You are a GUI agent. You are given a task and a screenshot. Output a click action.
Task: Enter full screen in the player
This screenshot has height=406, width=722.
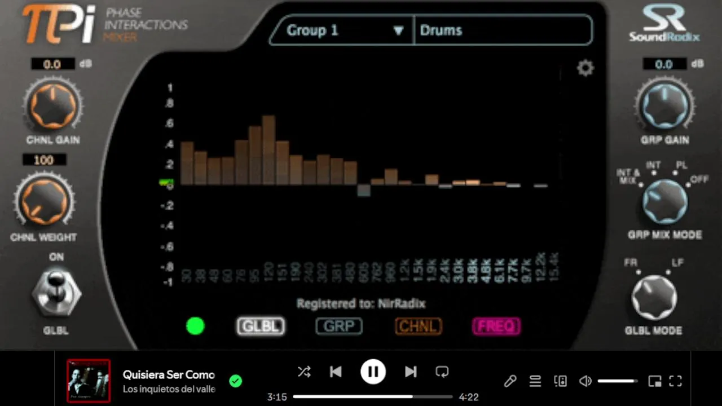[x=676, y=381]
